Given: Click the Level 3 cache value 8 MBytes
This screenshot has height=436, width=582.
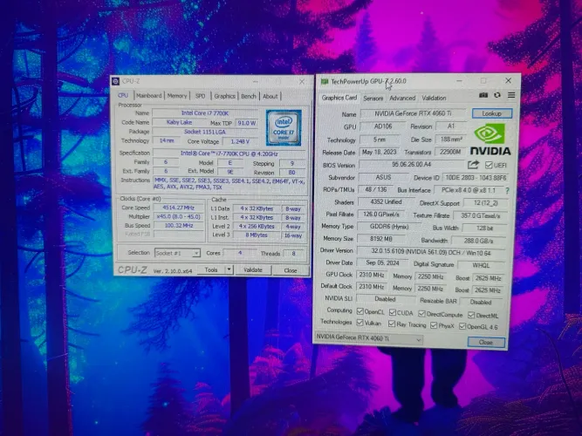Looking at the screenshot, I should (257, 235).
